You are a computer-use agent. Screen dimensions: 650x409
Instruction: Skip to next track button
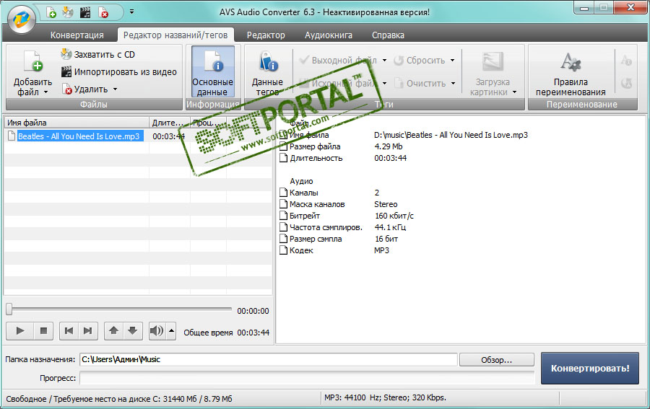pyautogui.click(x=88, y=331)
